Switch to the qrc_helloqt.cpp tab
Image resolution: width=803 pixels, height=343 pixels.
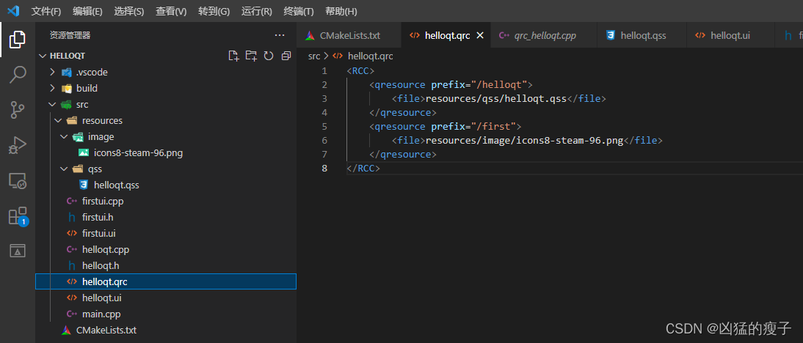[x=544, y=35]
